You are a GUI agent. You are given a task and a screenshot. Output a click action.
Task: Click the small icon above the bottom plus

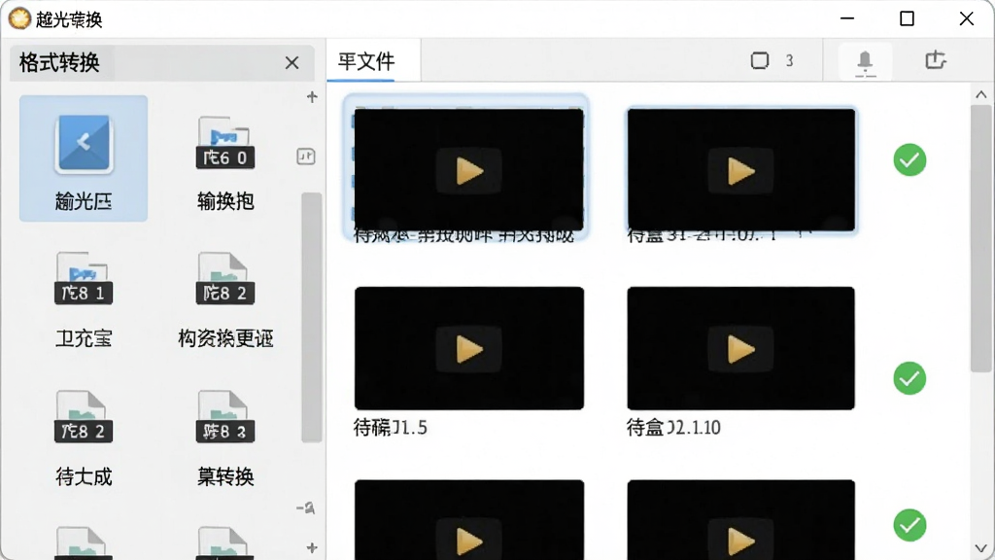306,507
